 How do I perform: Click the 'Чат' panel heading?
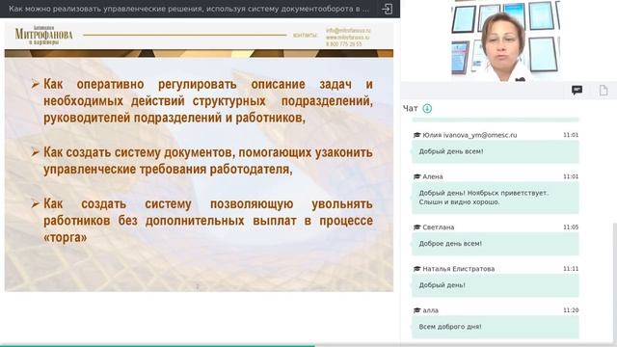tap(410, 109)
